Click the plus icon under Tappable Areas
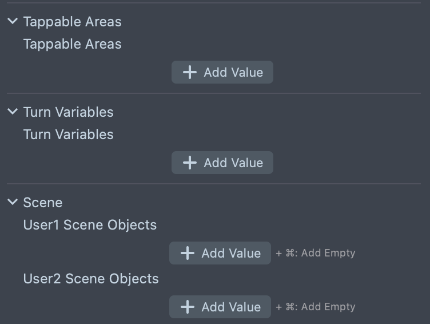The height and width of the screenshot is (324, 430). pyautogui.click(x=190, y=73)
